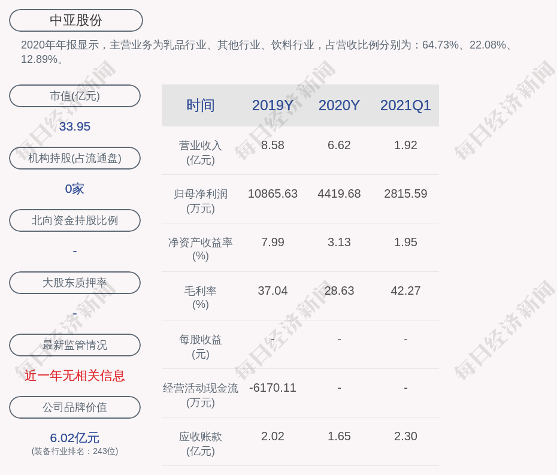Image resolution: width=557 pixels, height=475 pixels.
Task: Click the 净资产收益率(%) row label
Action: pyautogui.click(x=200, y=249)
